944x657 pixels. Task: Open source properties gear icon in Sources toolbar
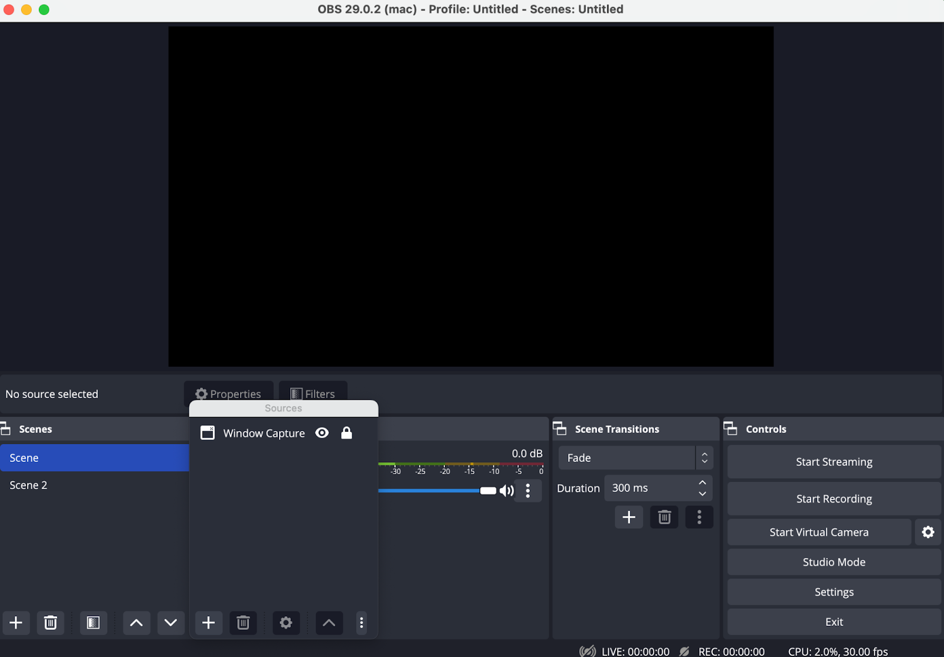(x=286, y=623)
